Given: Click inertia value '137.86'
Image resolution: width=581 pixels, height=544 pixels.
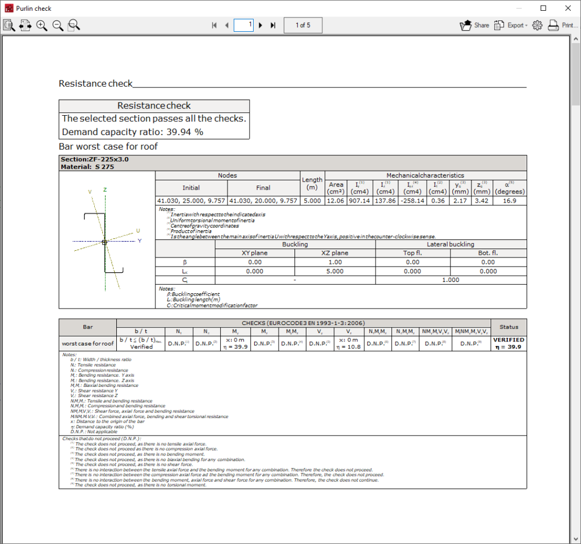Looking at the screenshot, I should point(385,201).
